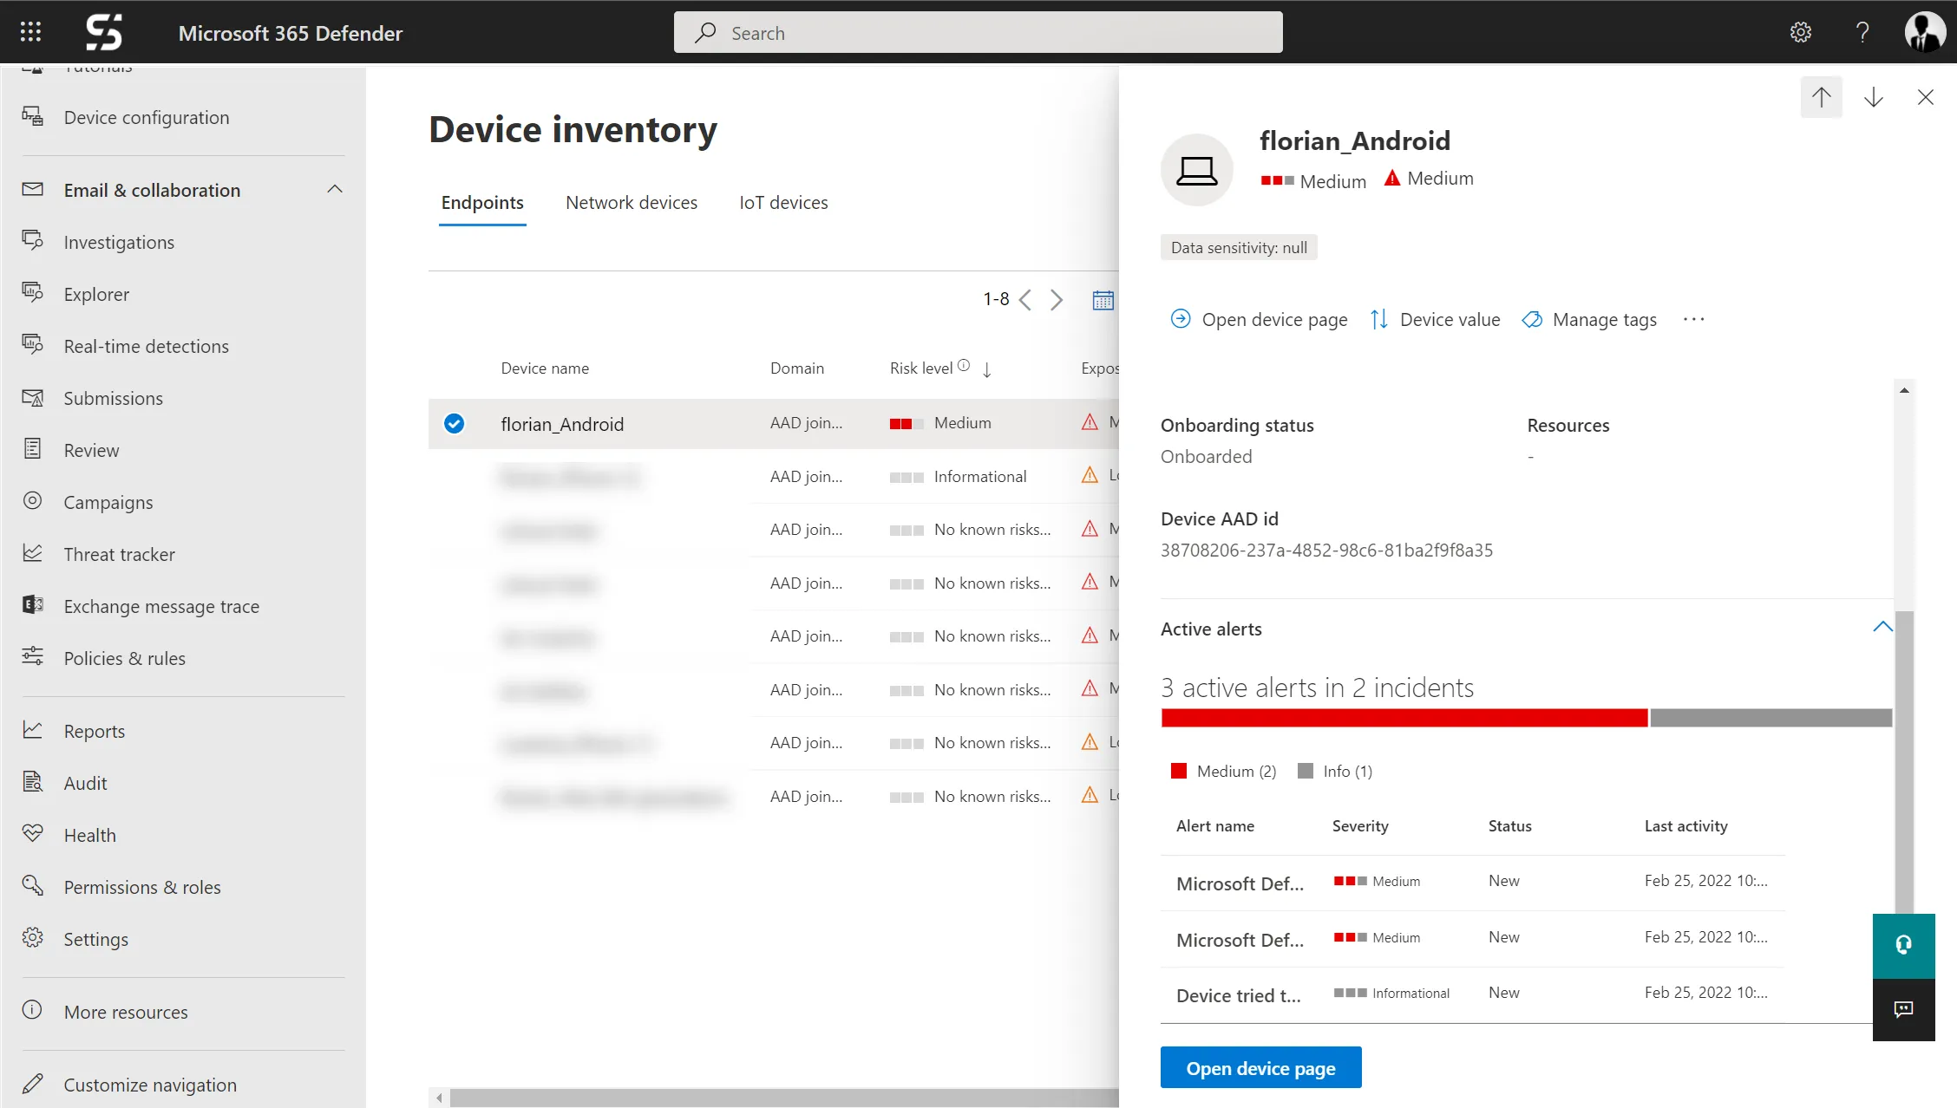Switch to the Endpoints tab

pos(482,203)
